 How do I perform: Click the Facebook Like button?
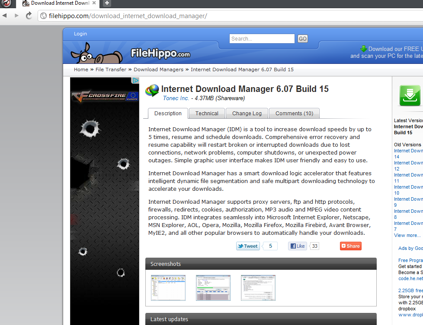tap(297, 246)
